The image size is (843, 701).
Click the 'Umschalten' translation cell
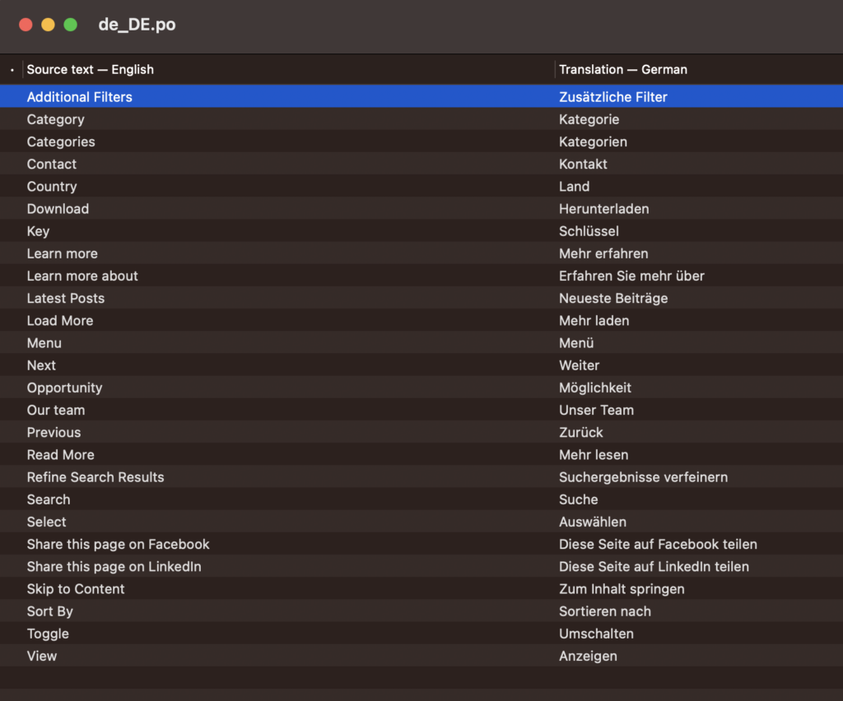[x=596, y=634]
